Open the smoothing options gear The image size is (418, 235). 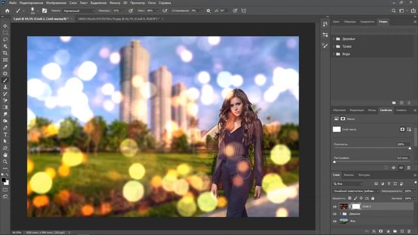click(x=208, y=11)
